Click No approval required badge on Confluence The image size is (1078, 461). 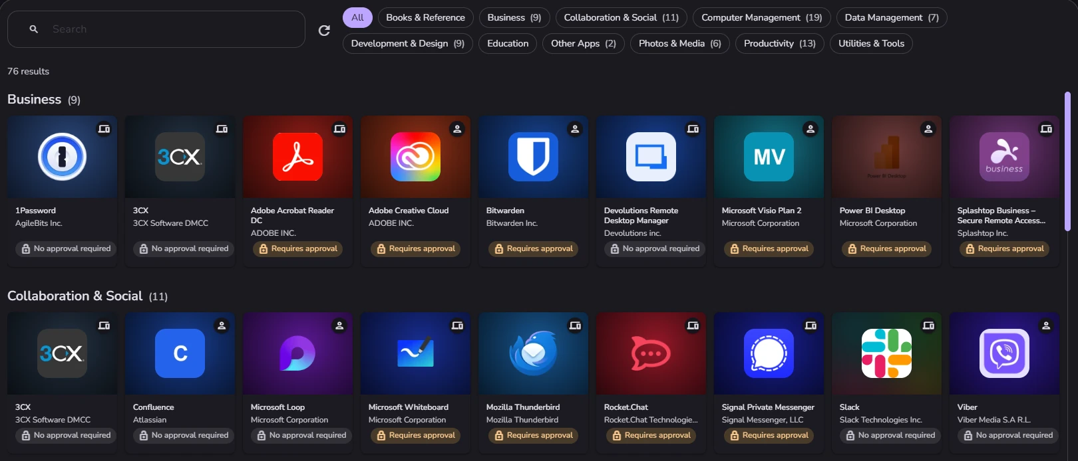184,435
